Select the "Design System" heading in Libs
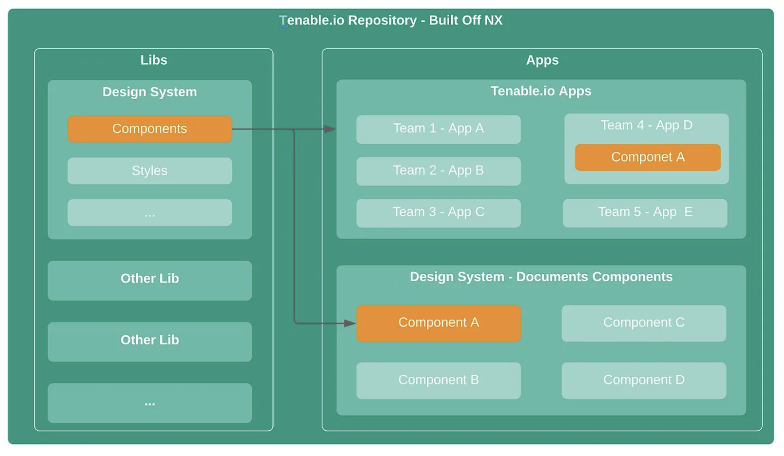The width and height of the screenshot is (784, 456). click(x=150, y=92)
